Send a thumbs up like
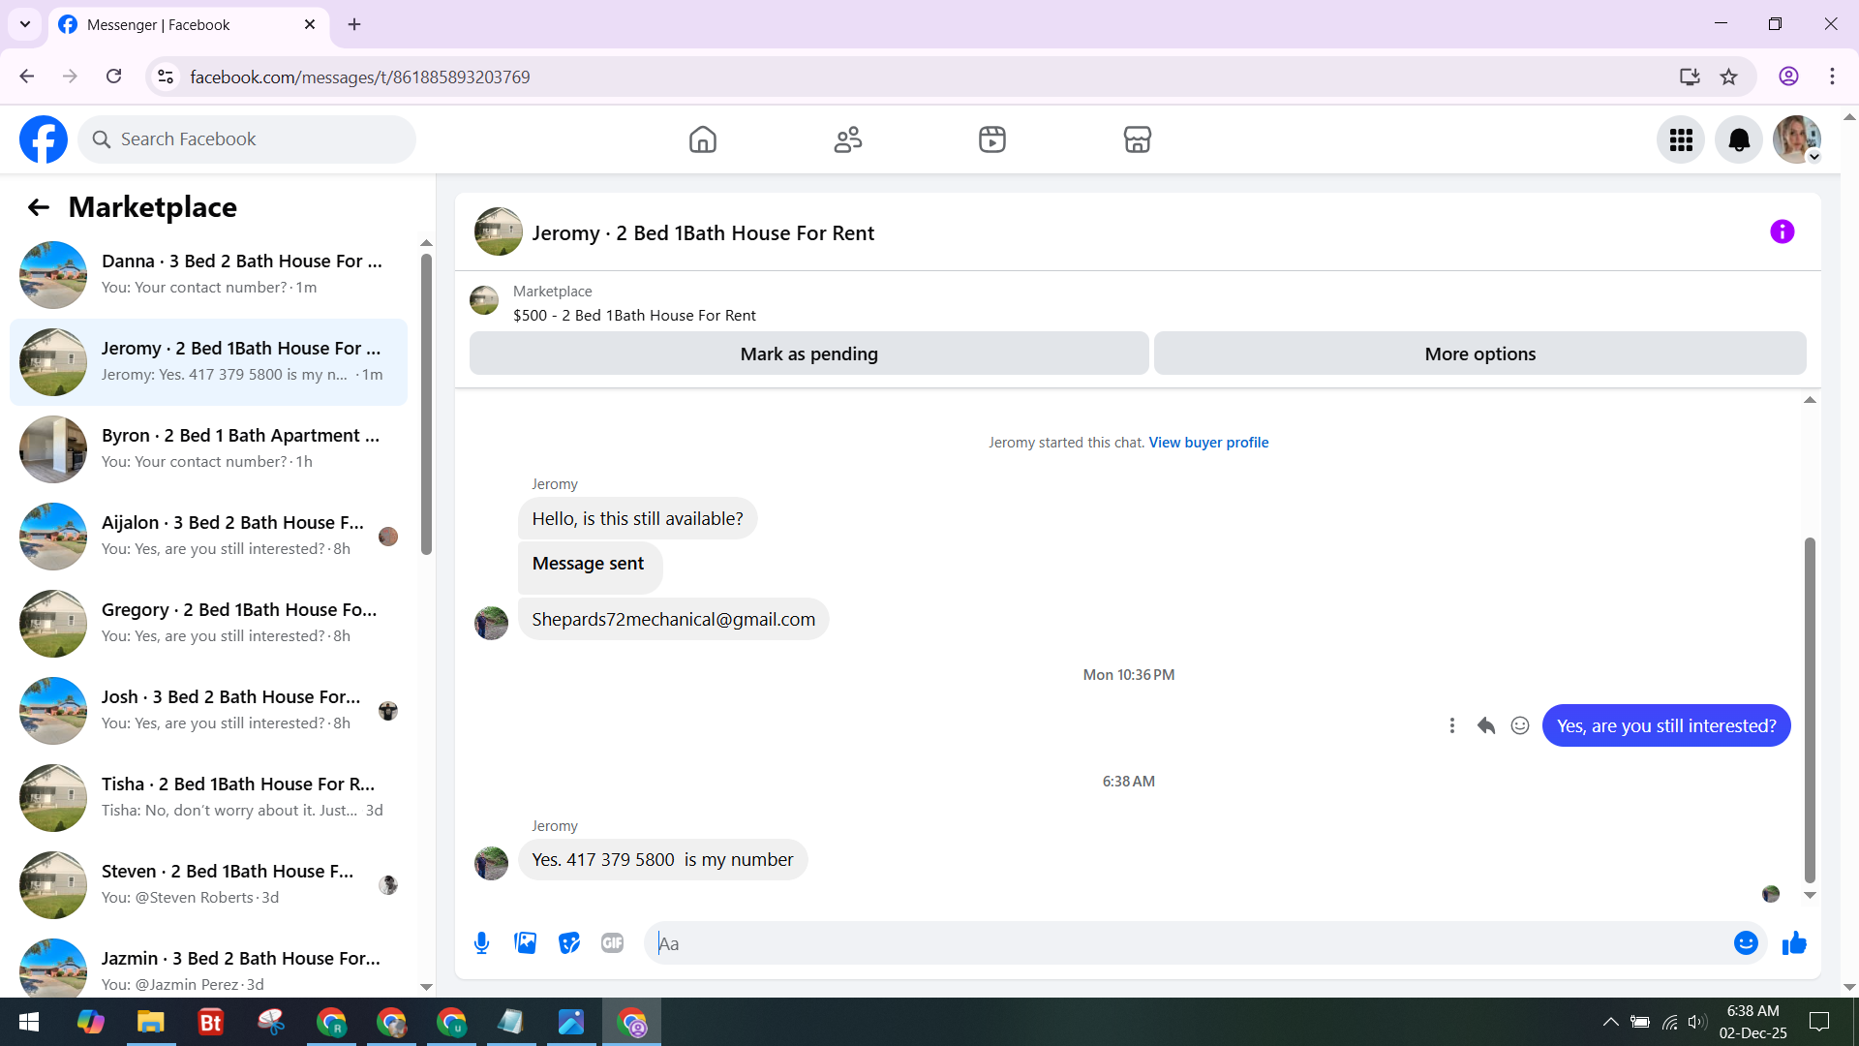Viewport: 1859px width, 1046px height. 1794,943
